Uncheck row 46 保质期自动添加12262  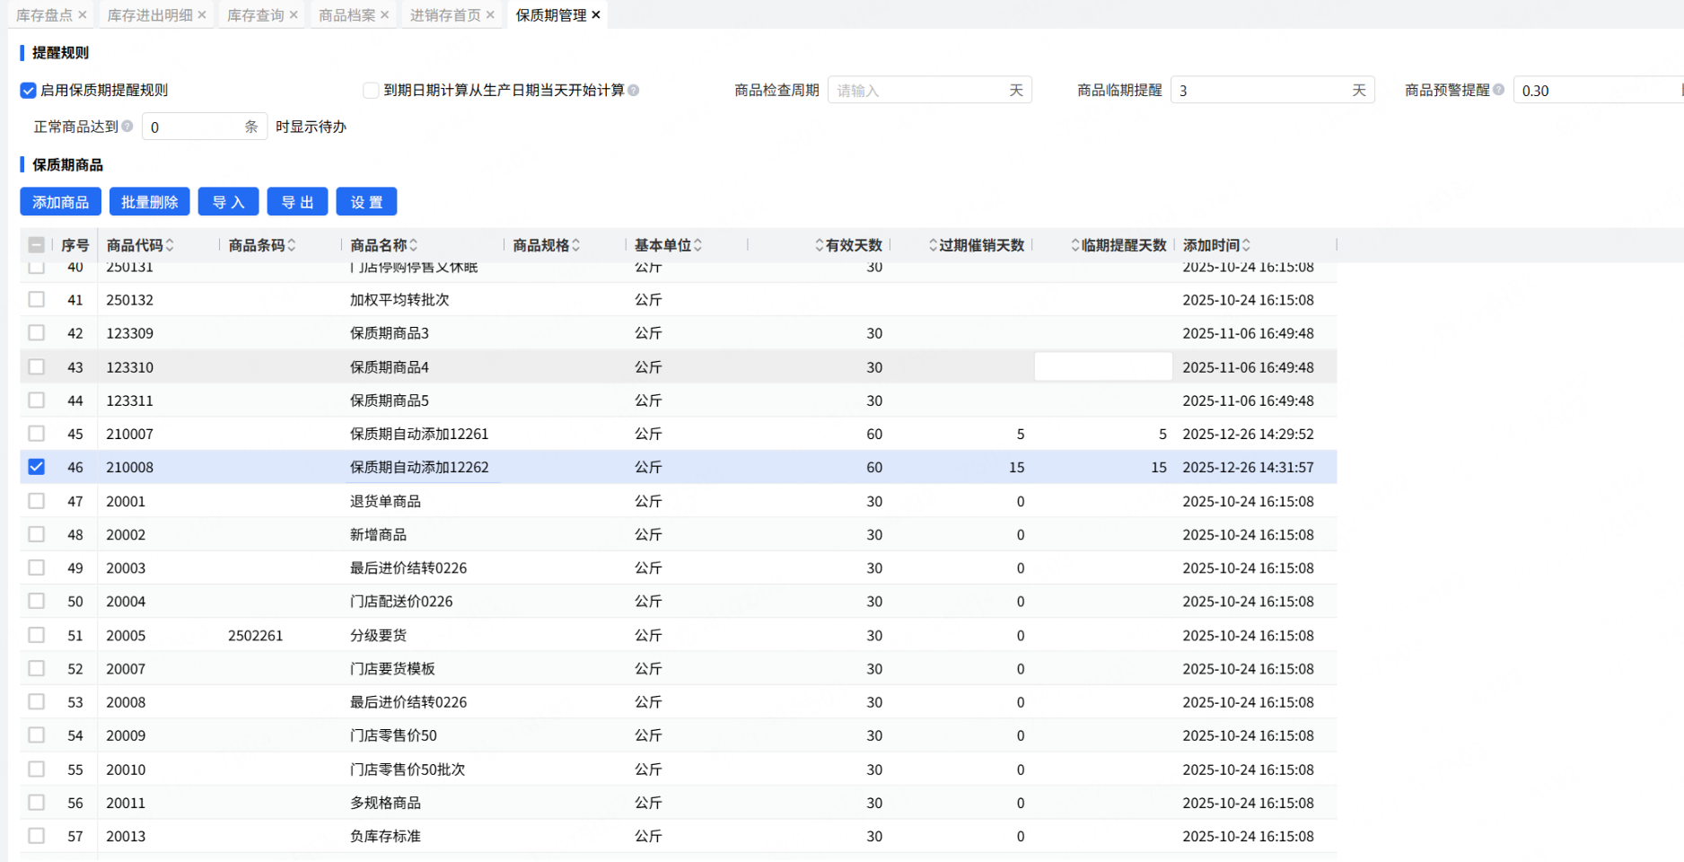click(37, 467)
